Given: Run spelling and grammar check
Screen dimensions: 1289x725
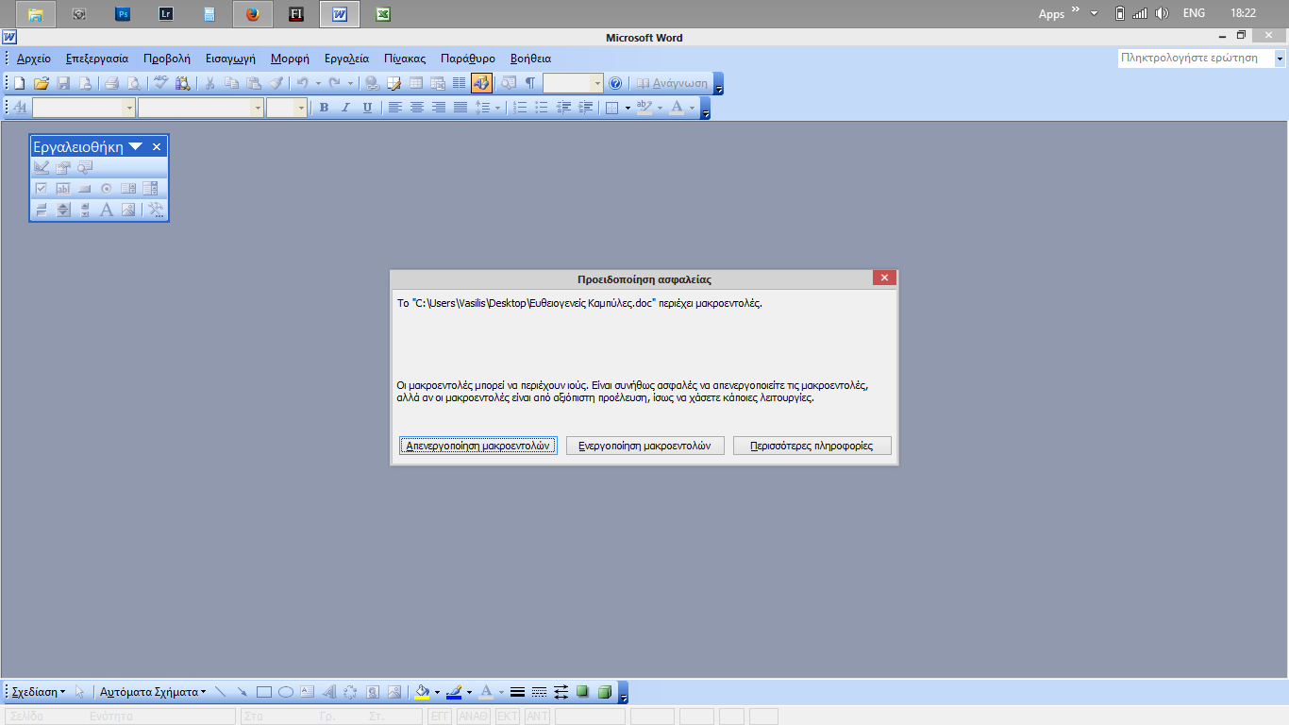Looking at the screenshot, I should point(160,83).
